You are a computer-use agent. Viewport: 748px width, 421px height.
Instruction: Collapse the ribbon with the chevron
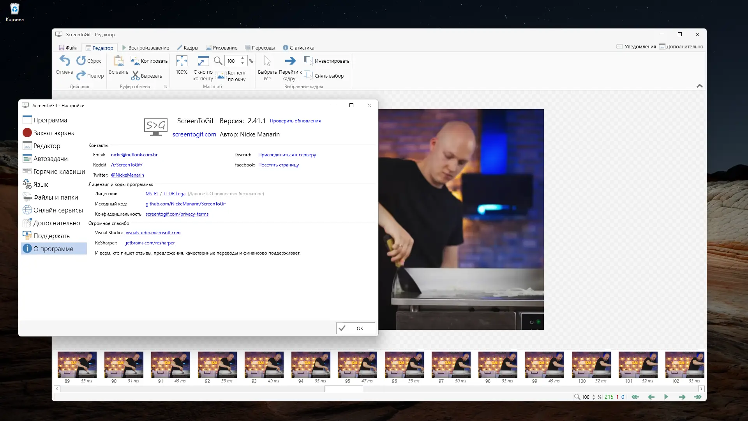[700, 86]
